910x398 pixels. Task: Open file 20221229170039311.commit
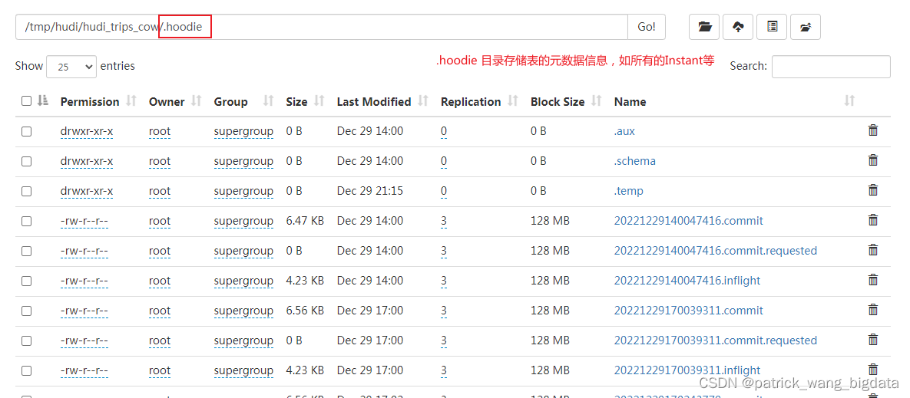click(689, 311)
